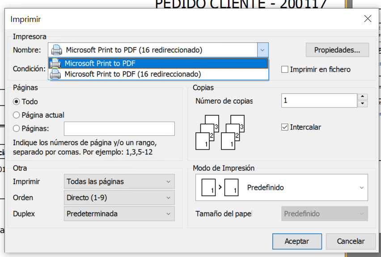381x257 pixels.
Task: Click the Aceptar button
Action: pos(297,241)
